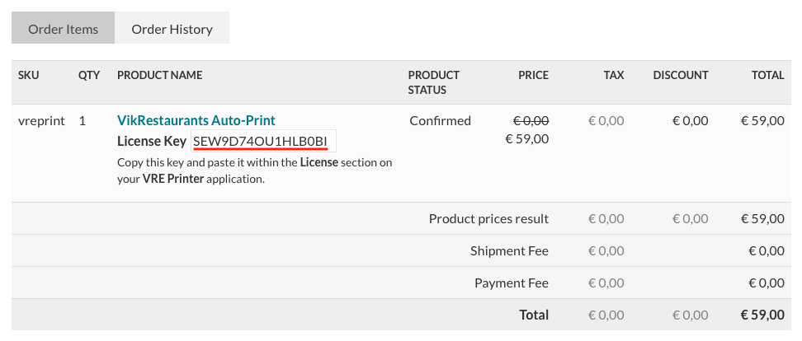Click the Tax column header

coord(613,75)
